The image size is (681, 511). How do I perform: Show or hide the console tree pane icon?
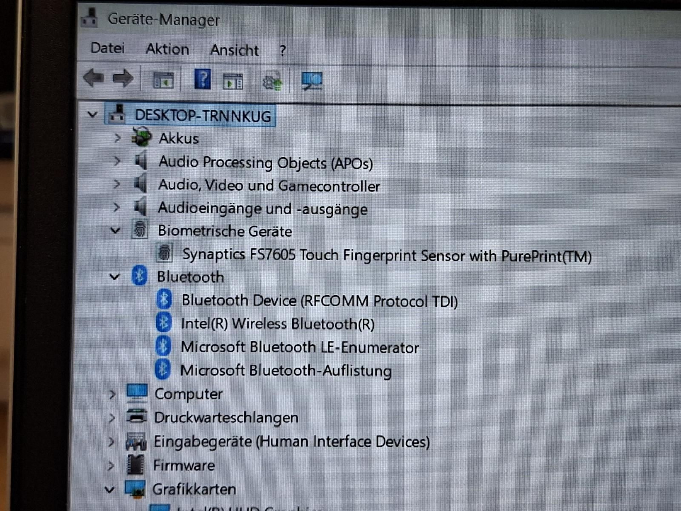pos(163,80)
